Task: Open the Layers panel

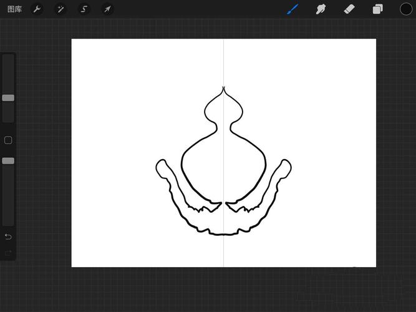Action: 377,9
